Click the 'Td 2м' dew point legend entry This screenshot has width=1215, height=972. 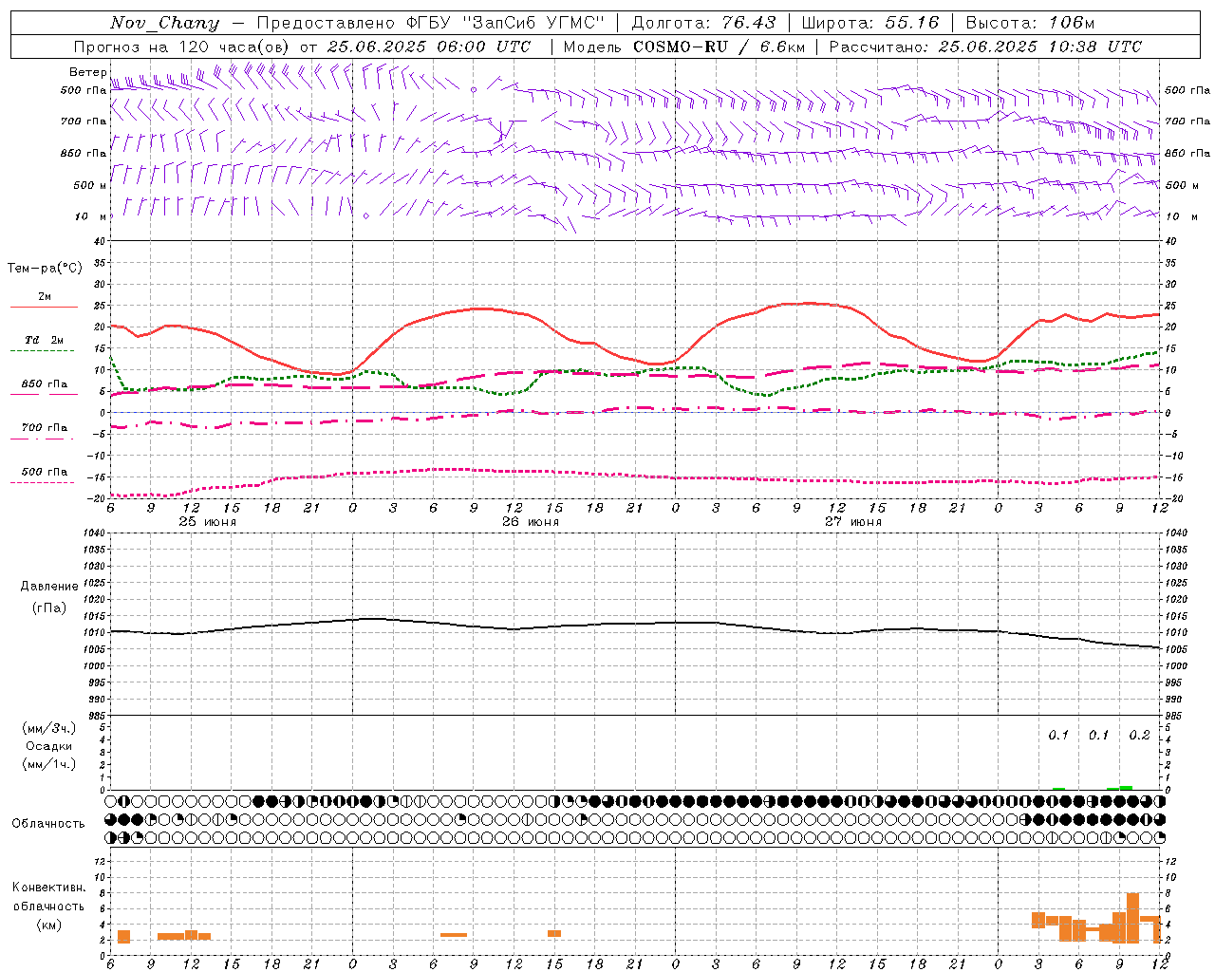tap(45, 340)
